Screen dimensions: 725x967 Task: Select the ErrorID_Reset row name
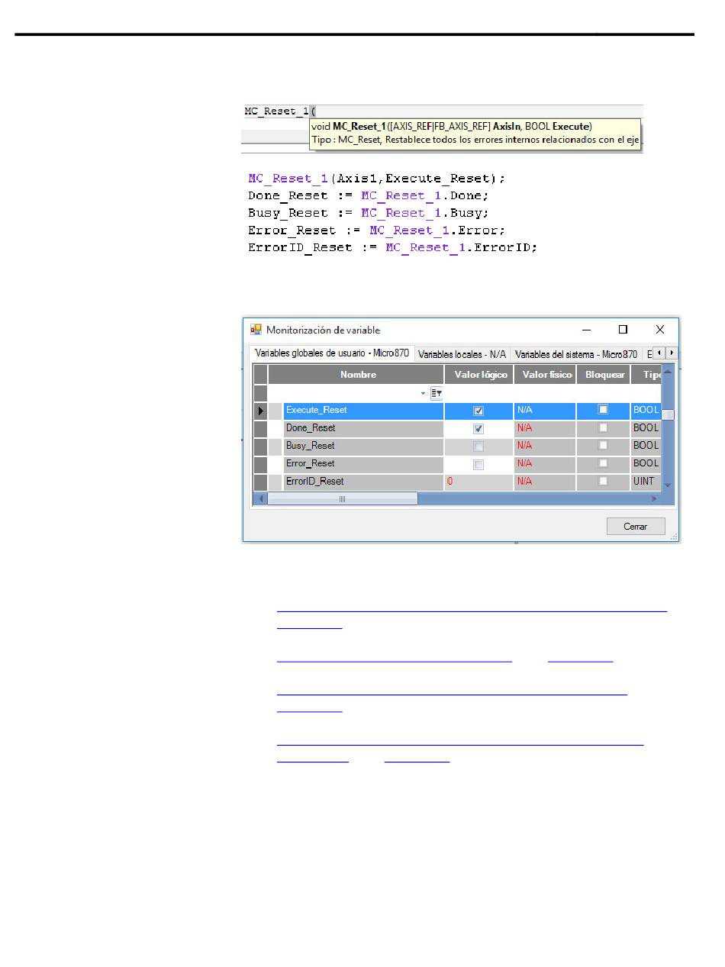[x=363, y=482]
